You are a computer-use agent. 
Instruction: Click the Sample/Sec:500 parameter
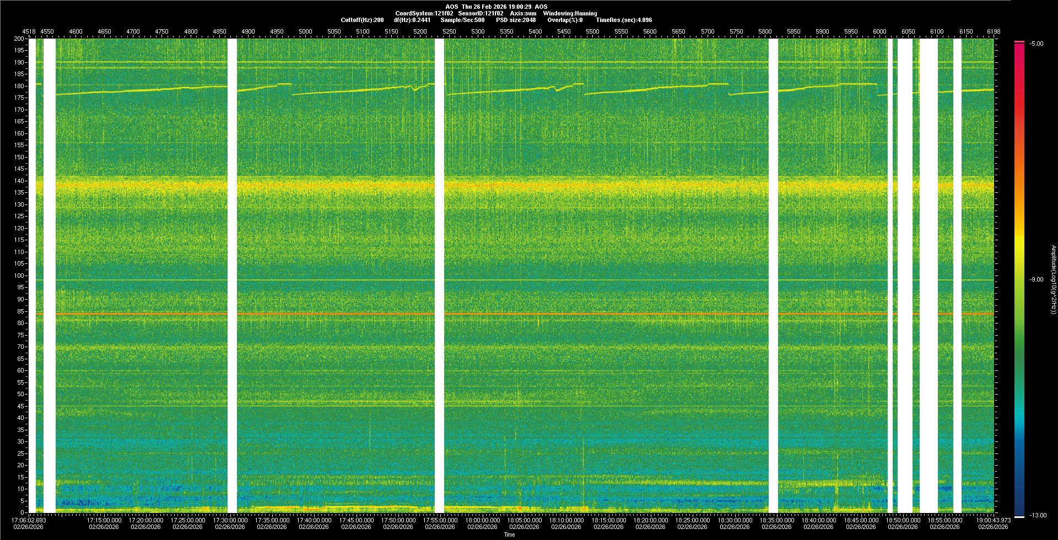[462, 20]
